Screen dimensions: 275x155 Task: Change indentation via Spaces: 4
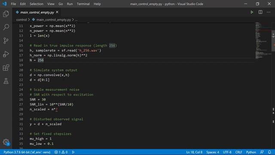tap(213, 152)
